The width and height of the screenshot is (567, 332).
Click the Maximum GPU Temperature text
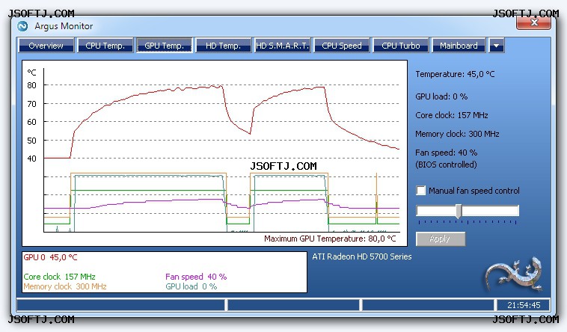[330, 239]
